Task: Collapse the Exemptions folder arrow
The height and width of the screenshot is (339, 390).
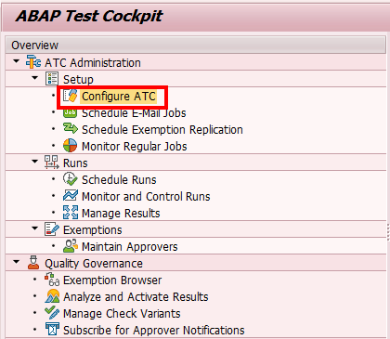Action: (35, 228)
